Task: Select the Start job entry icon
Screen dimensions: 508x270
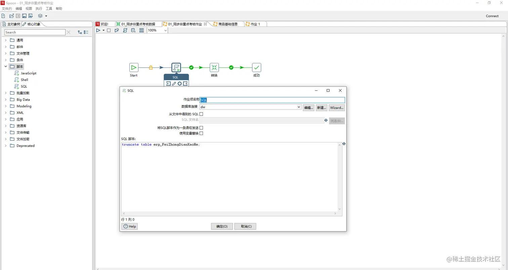Action: point(134,67)
